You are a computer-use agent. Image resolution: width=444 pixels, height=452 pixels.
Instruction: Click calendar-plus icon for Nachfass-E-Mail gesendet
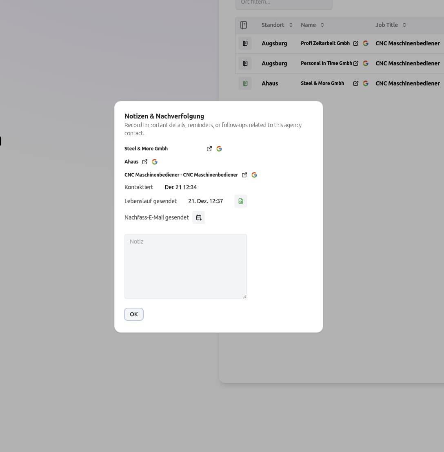[x=199, y=217]
